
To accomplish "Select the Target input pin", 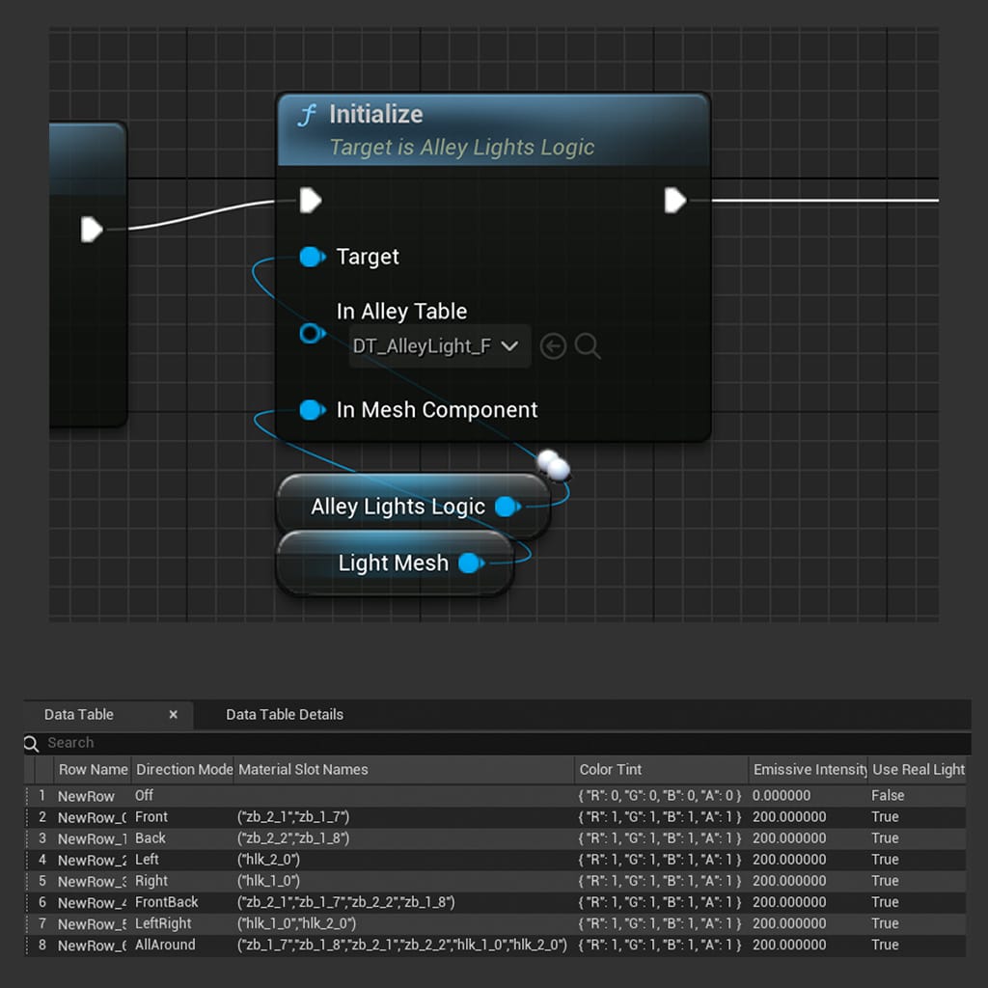I will pos(312,257).
